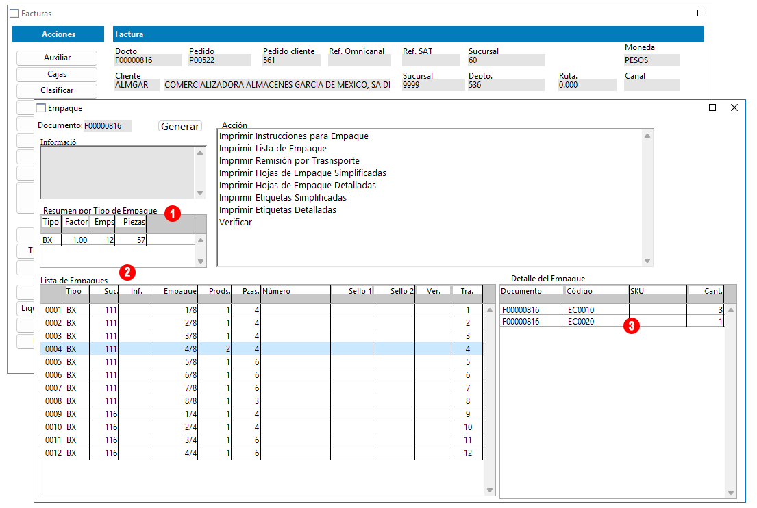Click Información scrollbar down arrow
Screen dimensions: 757x508
[x=200, y=193]
